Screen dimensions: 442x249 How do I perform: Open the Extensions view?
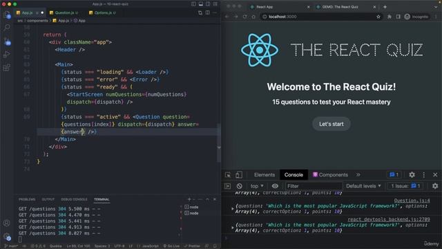pos(7,68)
